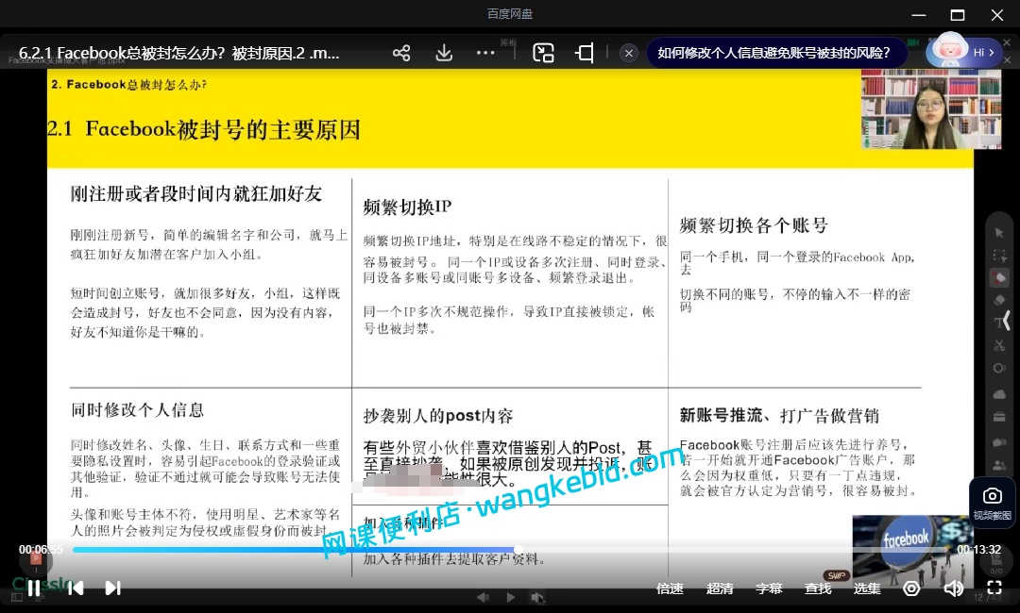Image resolution: width=1020 pixels, height=613 pixels.
Task: Click the presenter webcam thumbnail
Action: click(x=931, y=109)
